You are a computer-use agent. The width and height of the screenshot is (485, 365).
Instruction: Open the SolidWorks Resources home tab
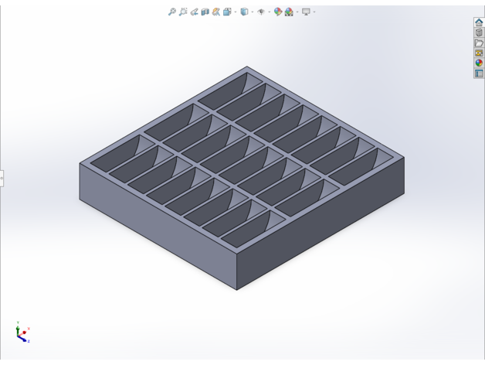(479, 22)
